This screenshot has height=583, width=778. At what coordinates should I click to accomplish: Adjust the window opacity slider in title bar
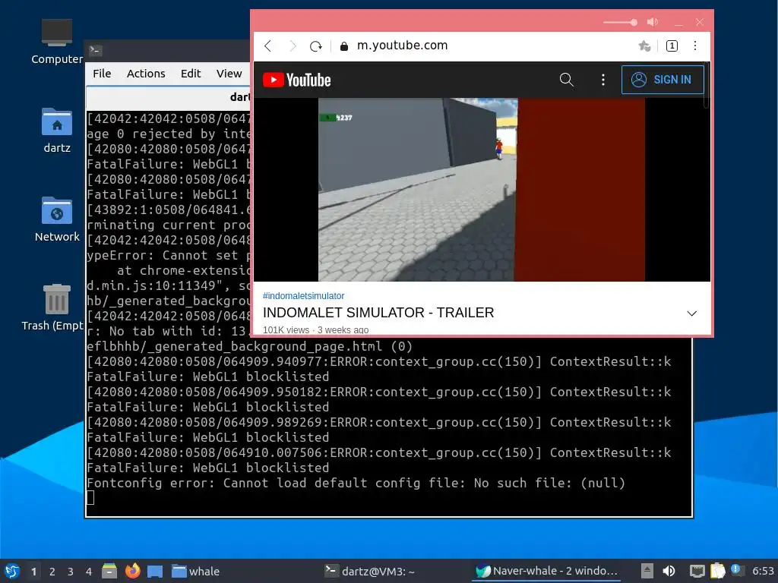620,22
